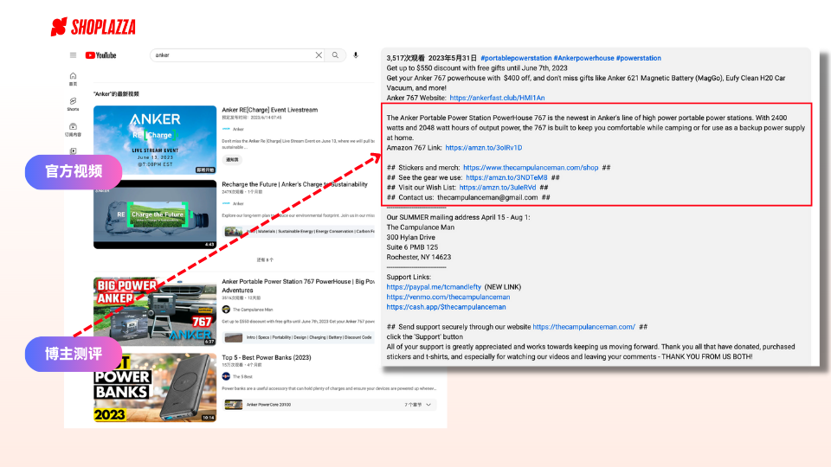Open Shorts in the YouTube sidebar
Screen dimensions: 831x467
(73, 104)
